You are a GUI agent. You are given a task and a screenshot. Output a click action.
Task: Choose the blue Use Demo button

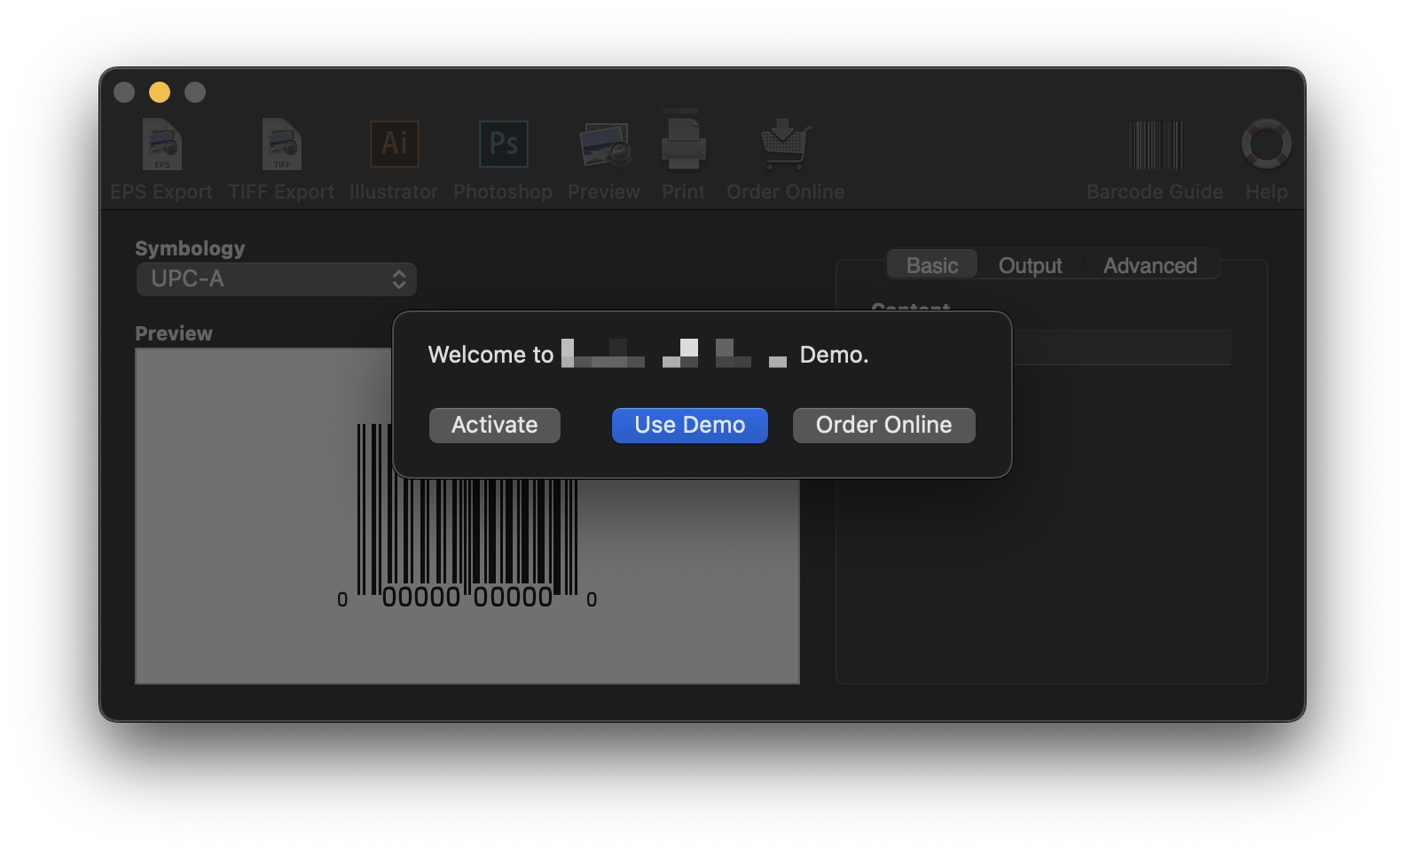[x=689, y=425]
